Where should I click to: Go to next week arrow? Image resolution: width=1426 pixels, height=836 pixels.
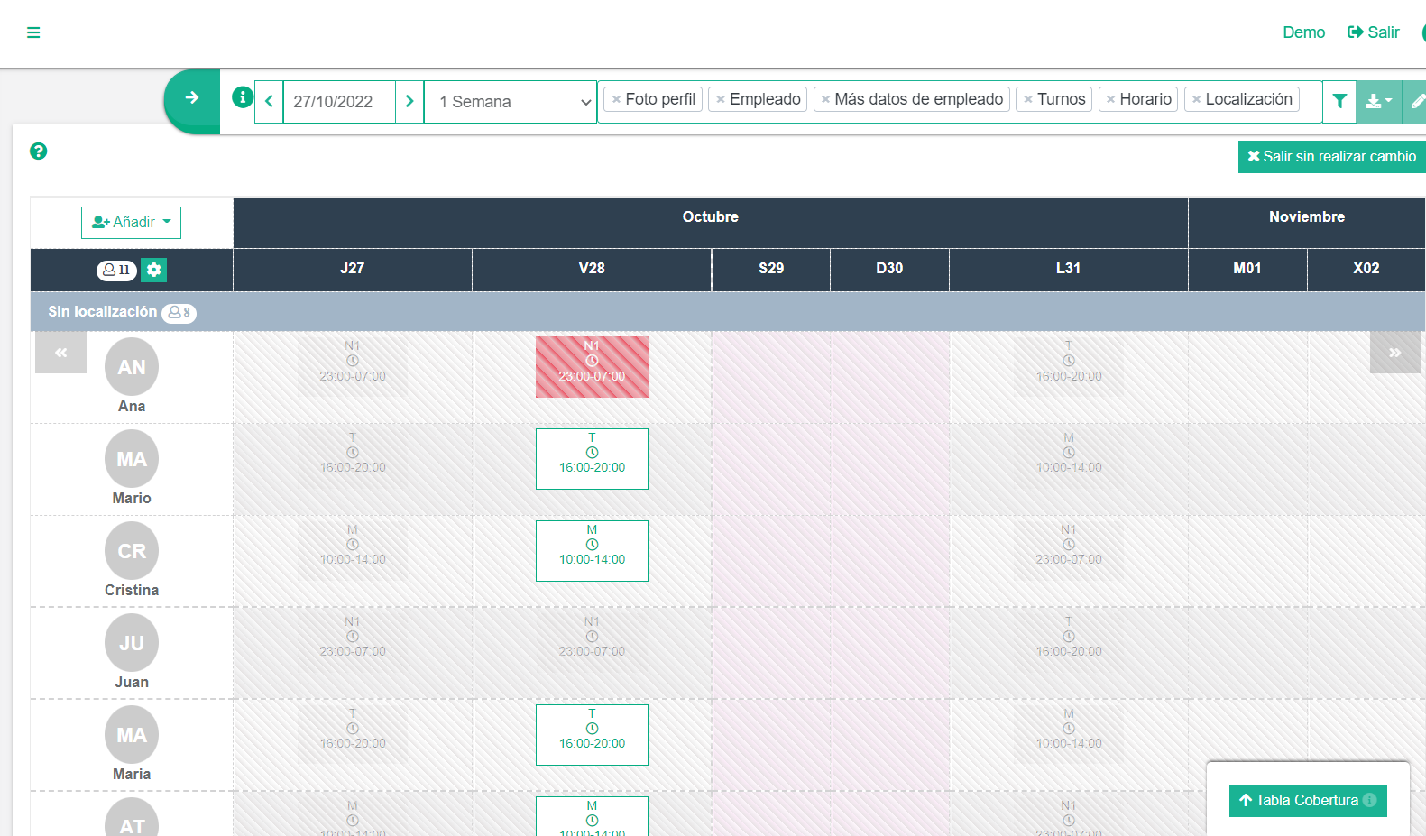409,101
